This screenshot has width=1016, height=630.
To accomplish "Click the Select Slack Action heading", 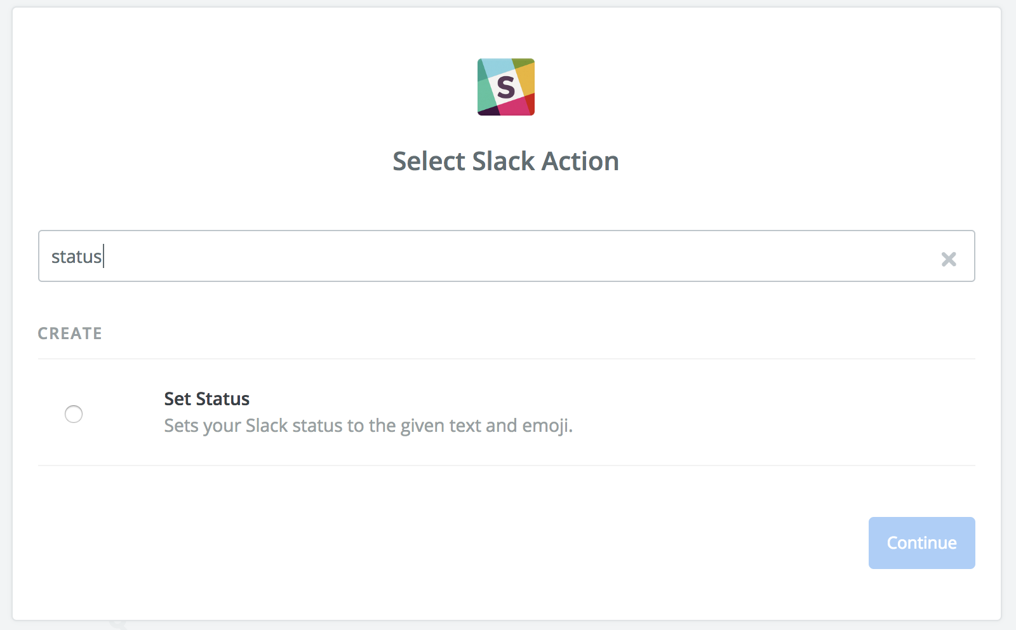I will tap(505, 161).
